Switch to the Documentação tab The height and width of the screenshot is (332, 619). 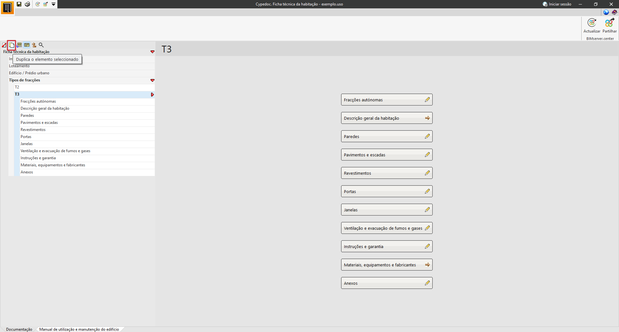click(19, 329)
